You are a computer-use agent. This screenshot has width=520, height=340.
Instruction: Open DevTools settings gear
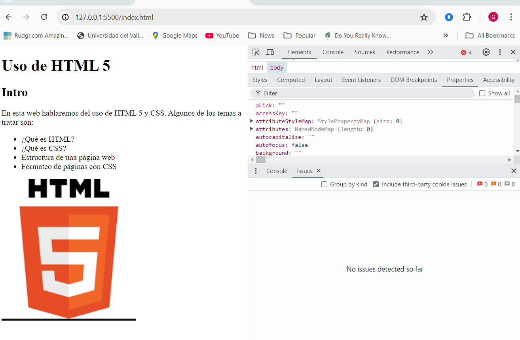(486, 52)
